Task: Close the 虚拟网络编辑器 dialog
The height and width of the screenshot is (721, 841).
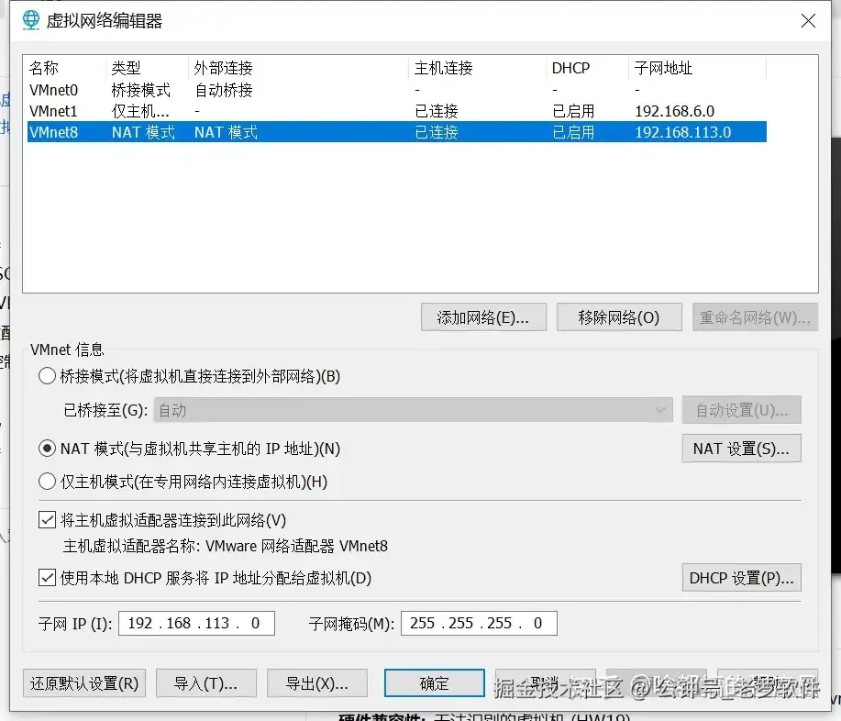Action: pyautogui.click(x=808, y=21)
